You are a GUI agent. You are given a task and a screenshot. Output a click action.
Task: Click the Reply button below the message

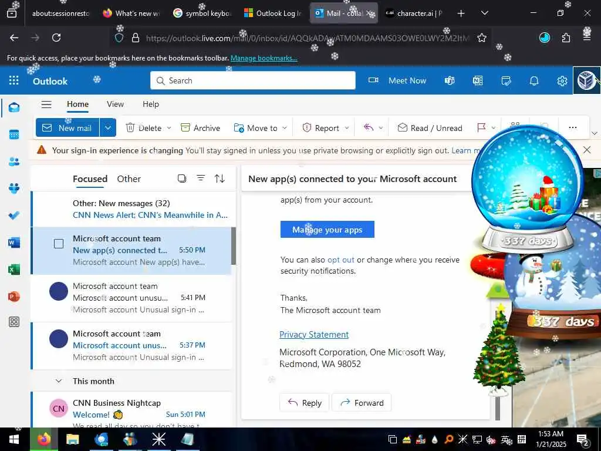point(305,403)
